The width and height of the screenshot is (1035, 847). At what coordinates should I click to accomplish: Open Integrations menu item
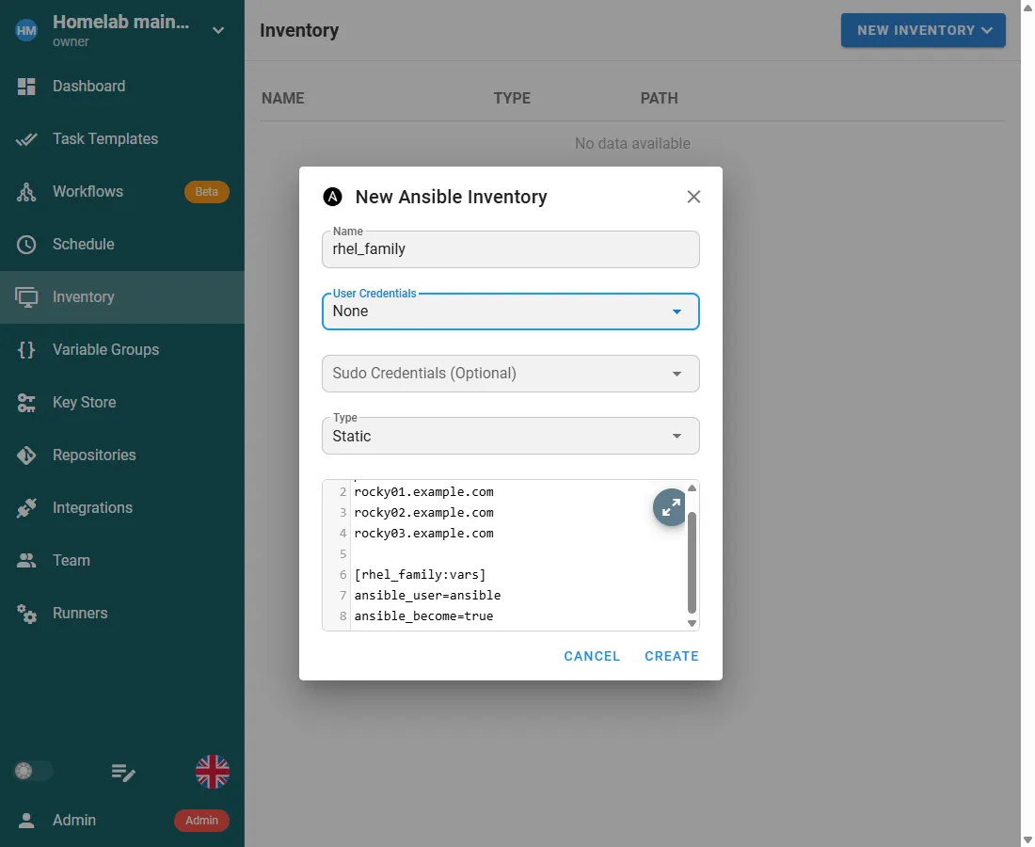(x=122, y=508)
